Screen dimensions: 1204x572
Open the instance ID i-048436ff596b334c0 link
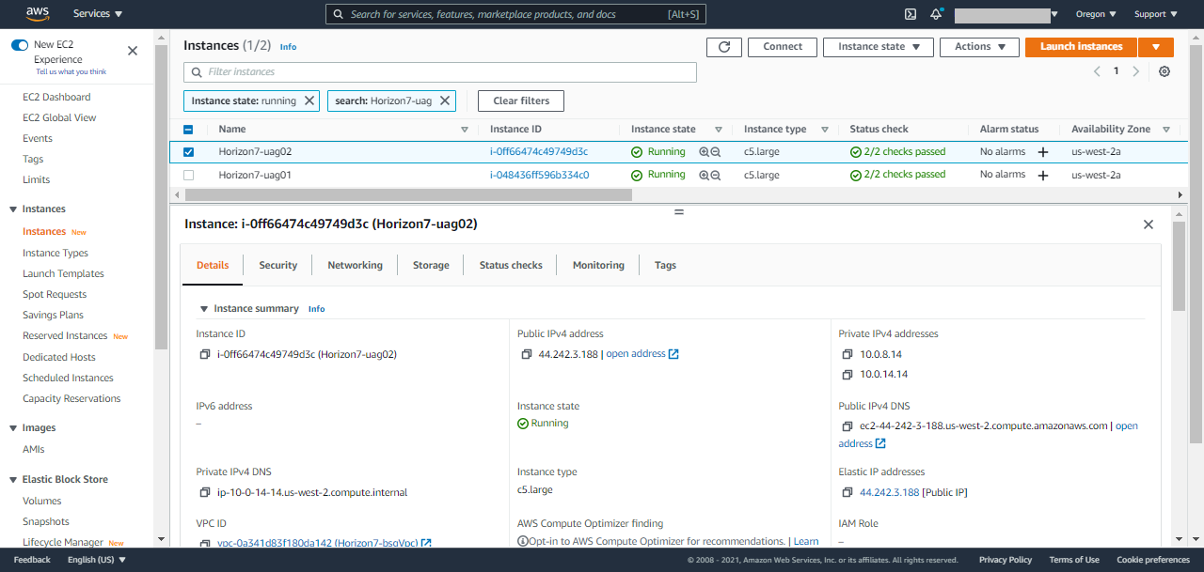pos(539,174)
